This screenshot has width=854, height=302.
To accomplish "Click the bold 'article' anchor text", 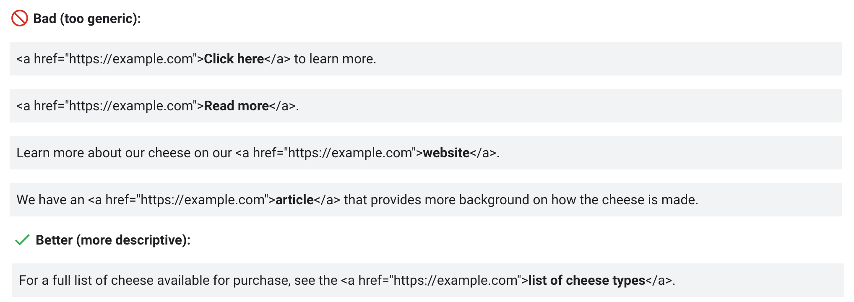I will (x=294, y=200).
